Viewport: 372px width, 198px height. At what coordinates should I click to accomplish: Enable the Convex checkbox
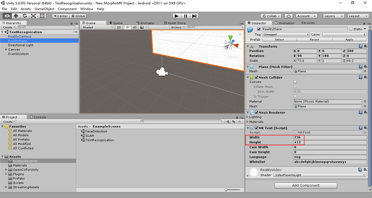point(295,82)
